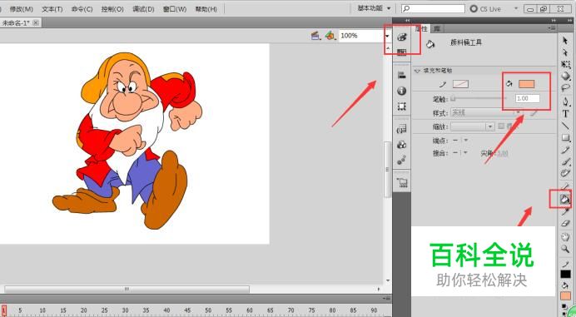Select the Zoom magnifier tool
The image size is (576, 317).
565,249
